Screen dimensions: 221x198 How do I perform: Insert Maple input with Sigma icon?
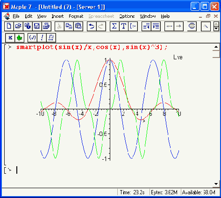click(114, 26)
